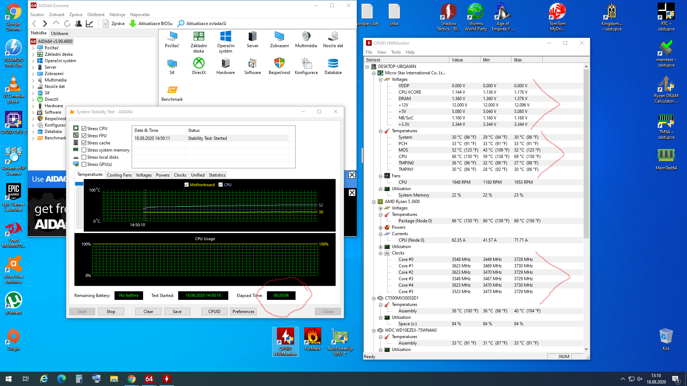
Task: Open MemTest64 desktop shortcut
Action: click(666, 159)
